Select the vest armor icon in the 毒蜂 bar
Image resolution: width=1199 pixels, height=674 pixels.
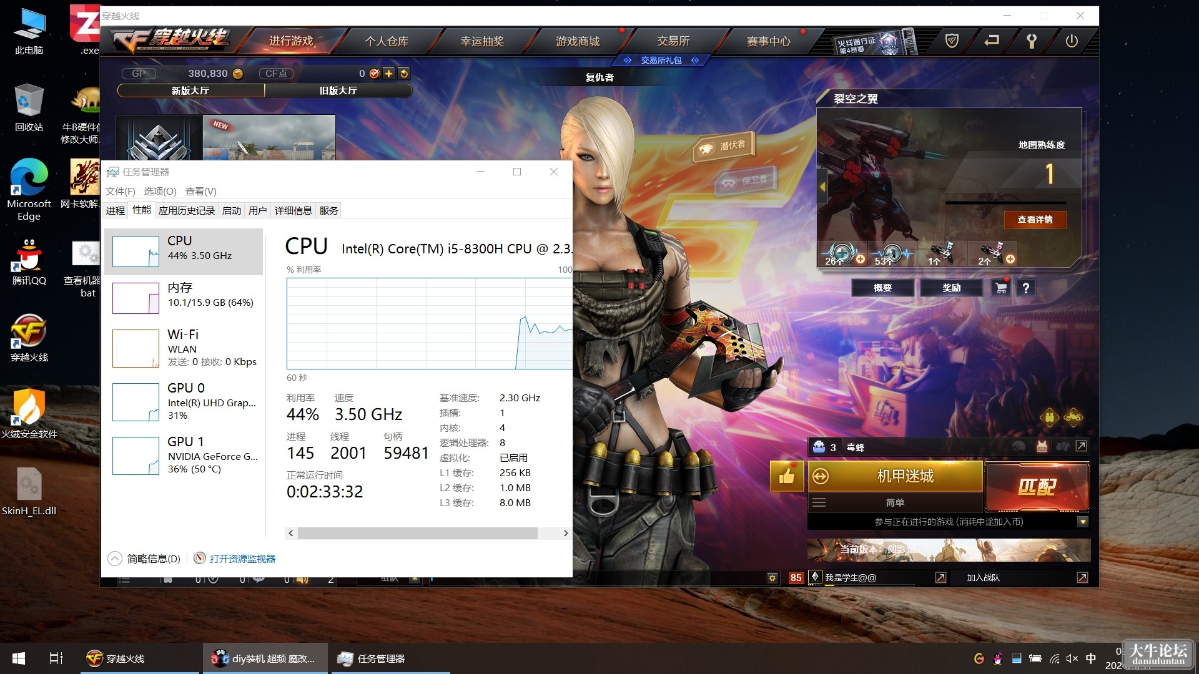[x=1042, y=447]
